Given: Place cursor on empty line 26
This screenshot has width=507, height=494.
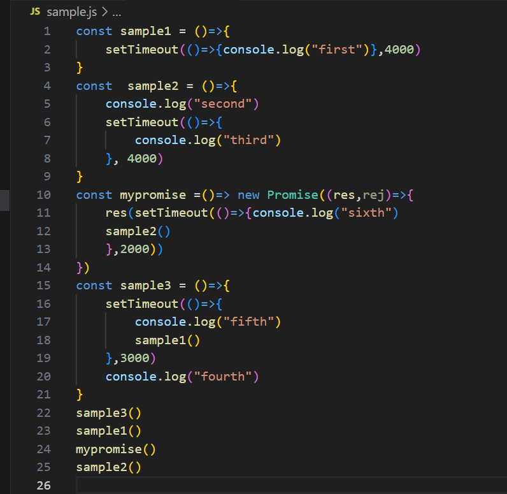Looking at the screenshot, I should pos(291,485).
